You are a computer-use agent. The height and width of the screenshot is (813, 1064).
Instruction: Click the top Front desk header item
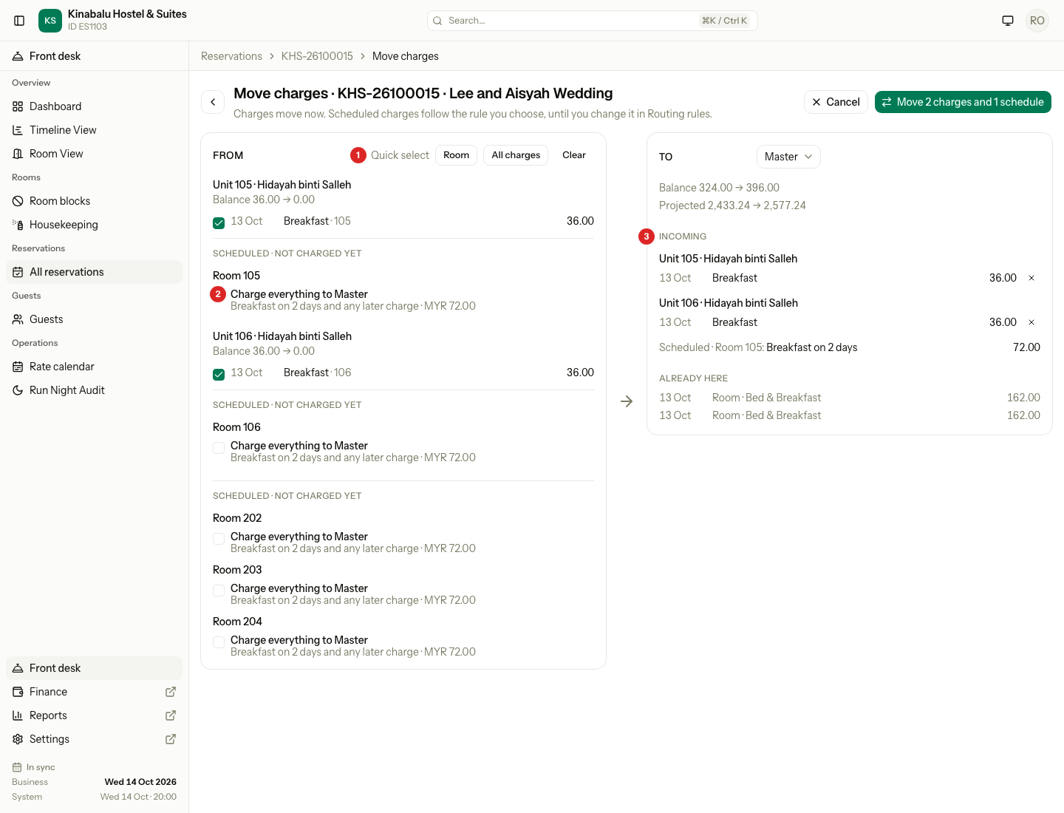click(94, 56)
